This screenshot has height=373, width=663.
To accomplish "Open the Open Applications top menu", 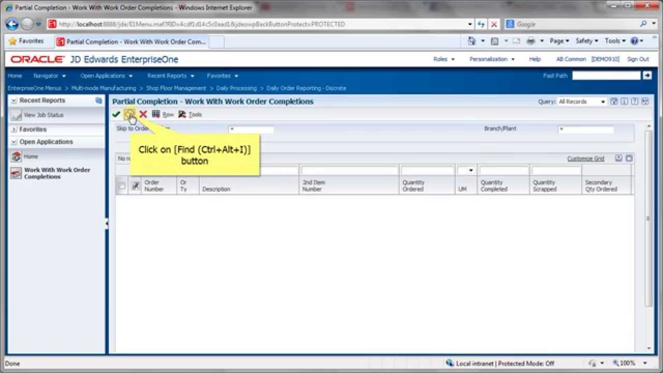I will click(106, 76).
